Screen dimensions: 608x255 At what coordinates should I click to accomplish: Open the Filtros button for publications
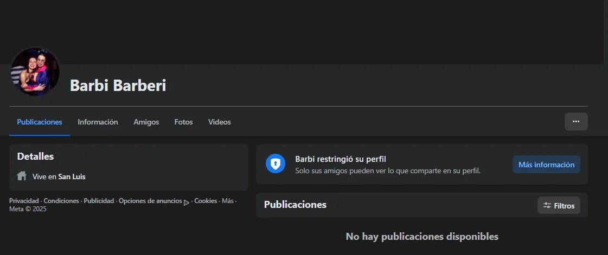coord(559,206)
